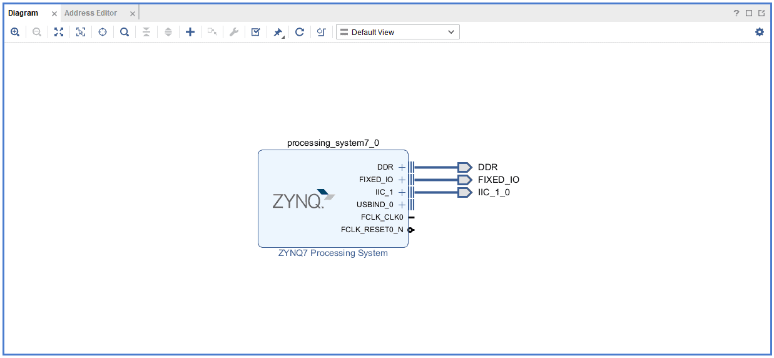Expand the FIXED_IO interface pin
The image size is (774, 358).
click(x=402, y=180)
